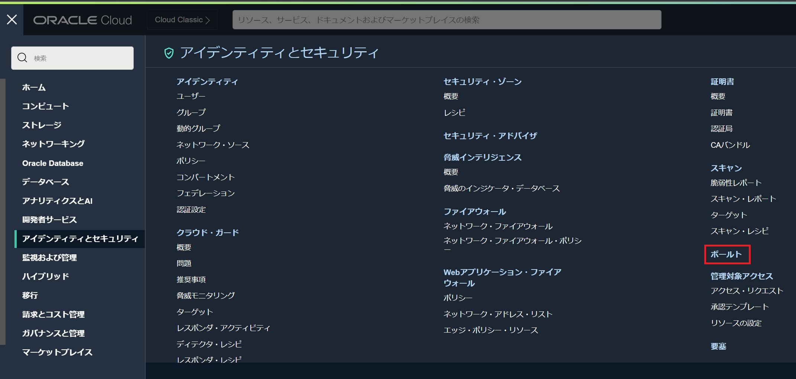The image size is (796, 379).
Task: Select the ネットワーキング sidebar item
Action: [x=53, y=144]
